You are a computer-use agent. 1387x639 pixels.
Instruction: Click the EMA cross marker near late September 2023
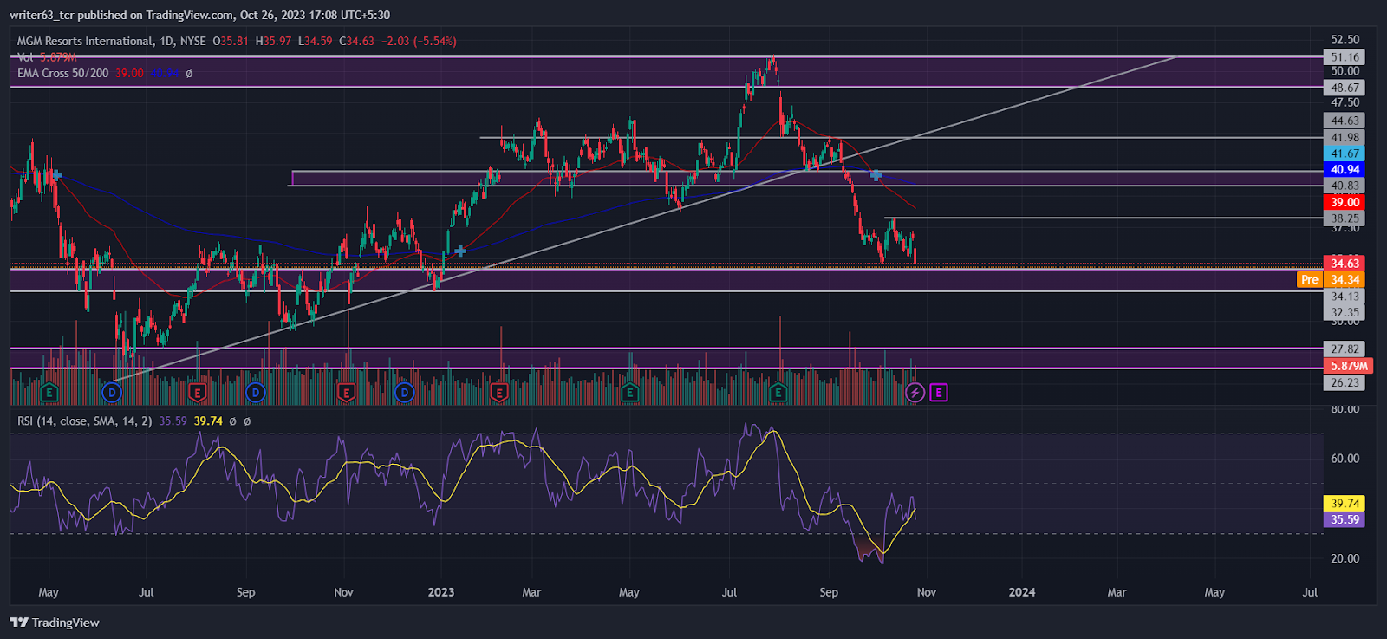[876, 175]
